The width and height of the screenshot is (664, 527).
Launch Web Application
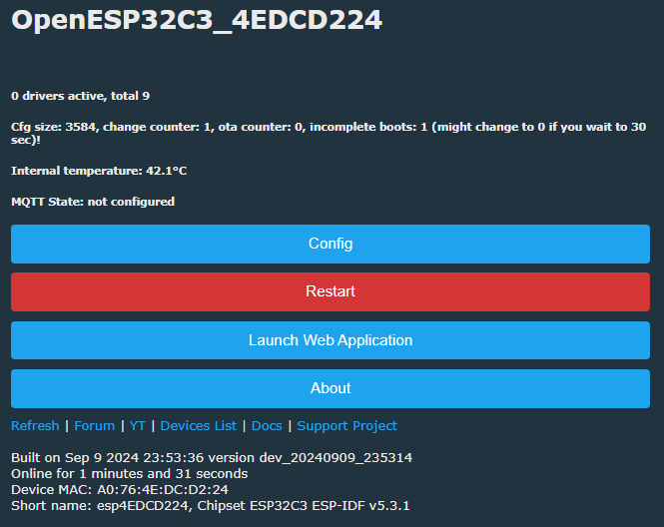[331, 340]
